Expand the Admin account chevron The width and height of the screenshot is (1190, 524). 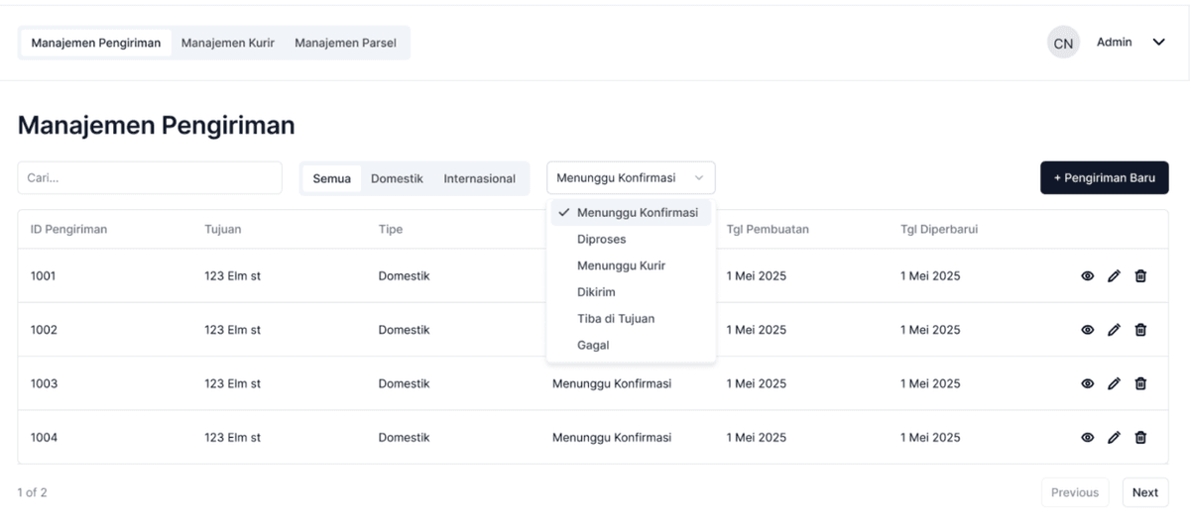point(1158,43)
